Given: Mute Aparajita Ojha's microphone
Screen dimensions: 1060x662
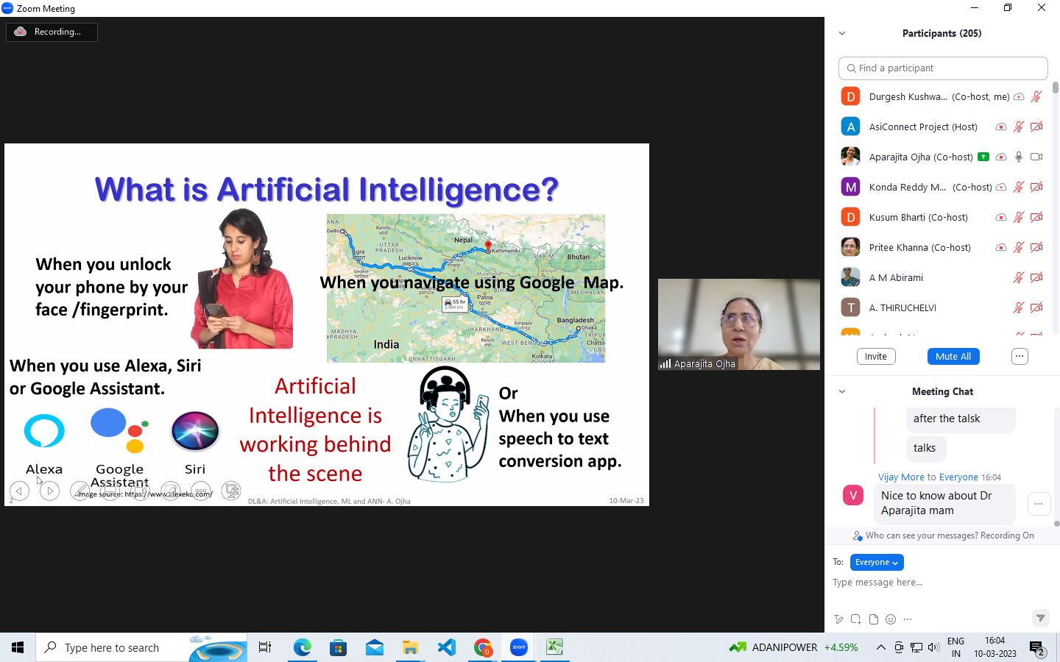Looking at the screenshot, I should pos(1019,157).
